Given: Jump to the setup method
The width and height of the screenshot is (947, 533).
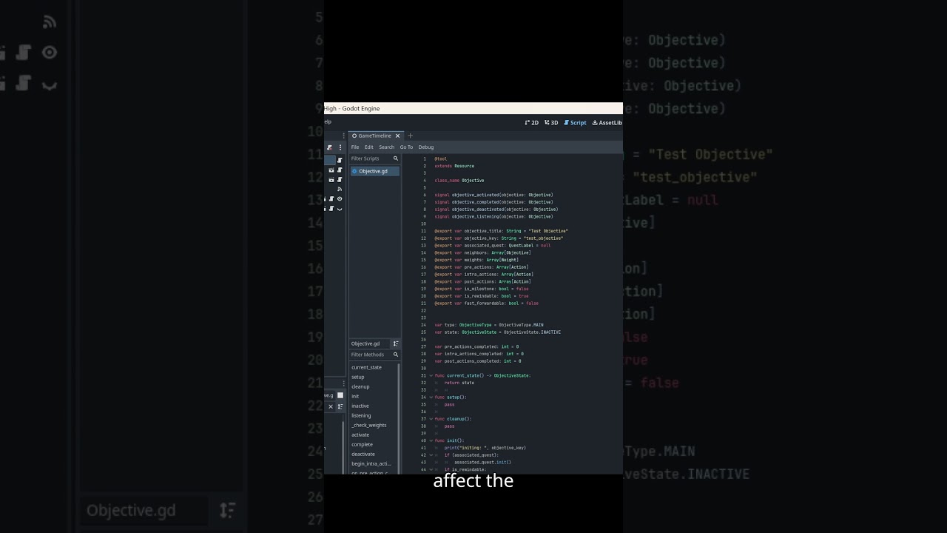Looking at the screenshot, I should (358, 377).
